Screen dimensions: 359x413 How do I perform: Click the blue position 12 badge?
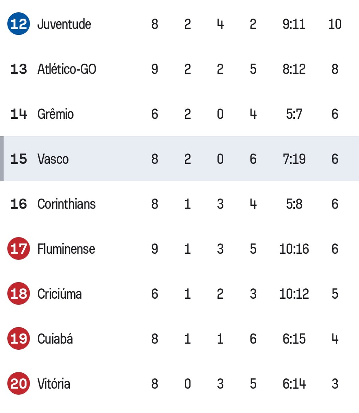19,24
